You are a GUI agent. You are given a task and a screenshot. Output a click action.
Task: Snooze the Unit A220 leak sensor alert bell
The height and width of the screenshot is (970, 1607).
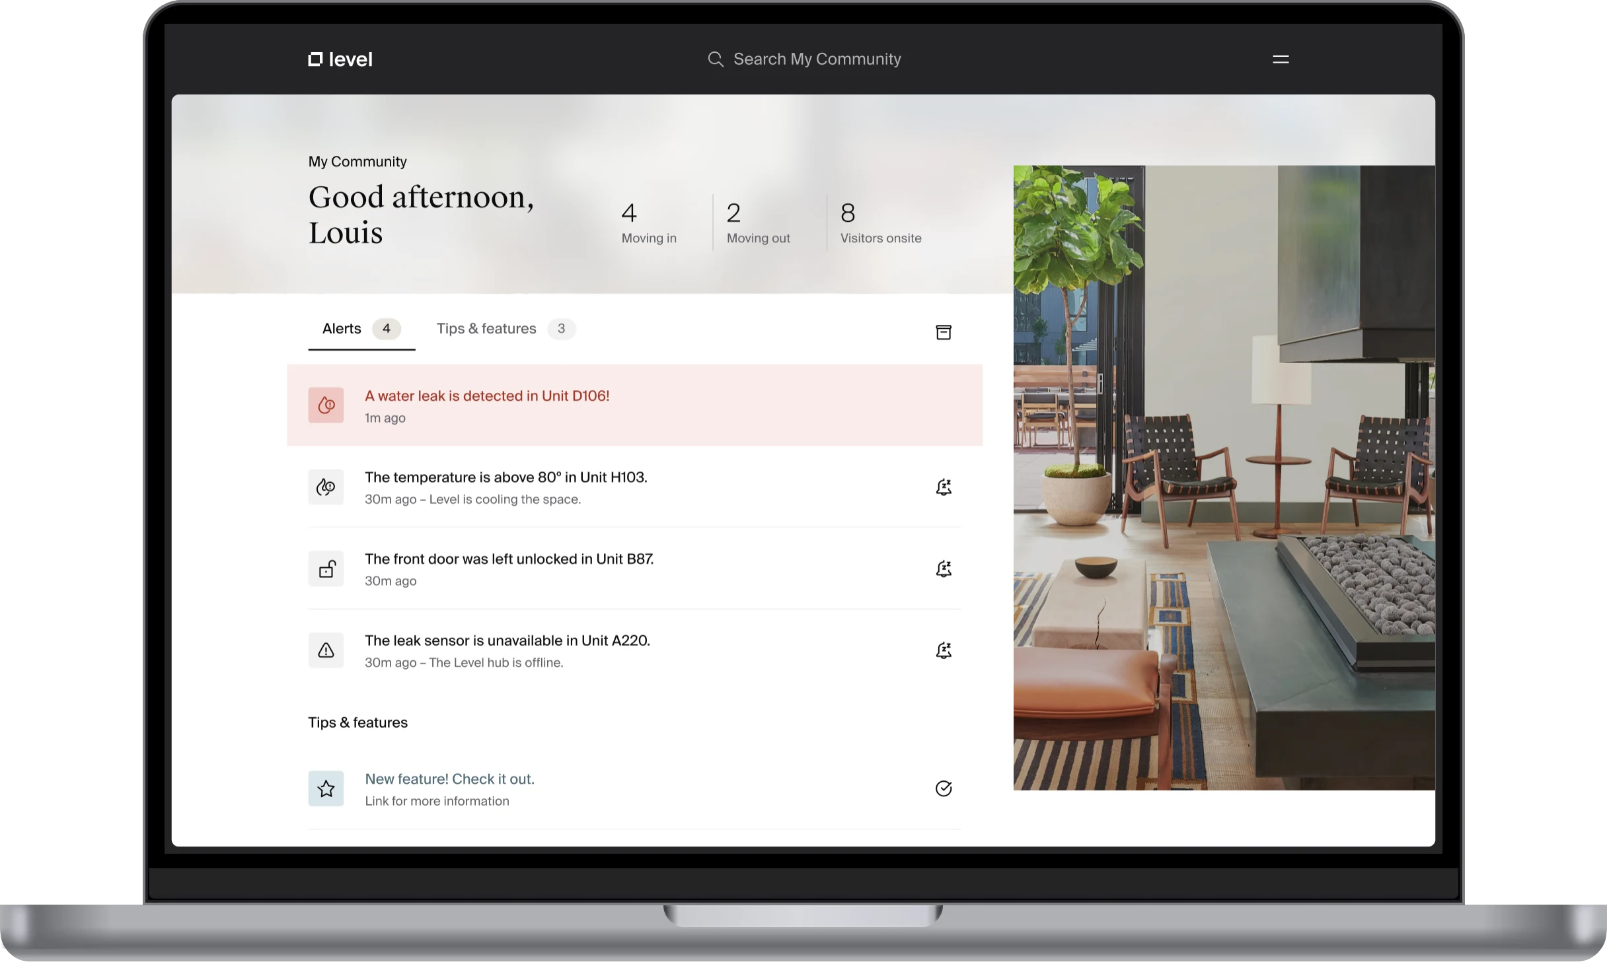click(x=944, y=650)
